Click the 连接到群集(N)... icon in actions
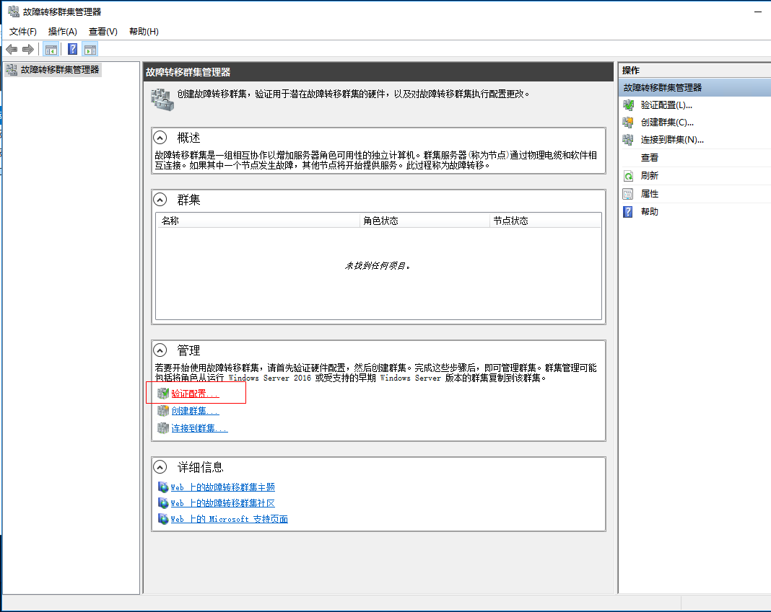This screenshot has height=612, width=771. coord(628,140)
